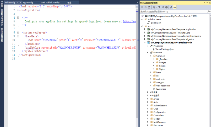Collapse the handlers element outline box
The width and height of the screenshot is (211, 127).
(x=18, y=36)
